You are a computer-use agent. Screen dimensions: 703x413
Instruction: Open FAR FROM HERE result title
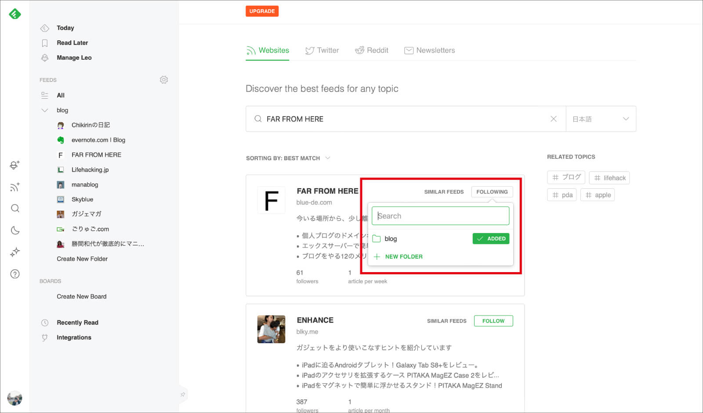pyautogui.click(x=327, y=191)
